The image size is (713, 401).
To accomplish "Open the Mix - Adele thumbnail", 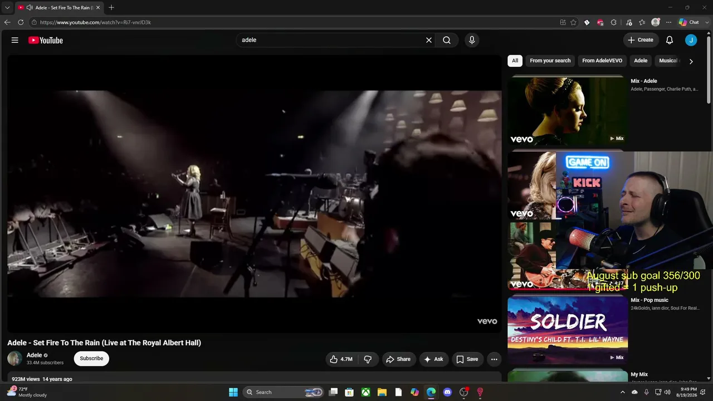I will pyautogui.click(x=568, y=111).
